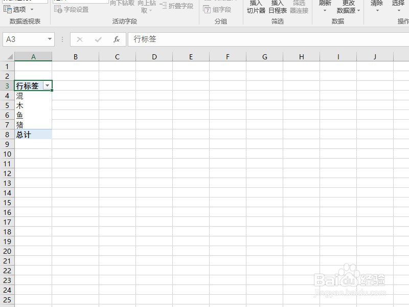This screenshot has height=307, width=409.
Task: Click 向下钻取 drill down button
Action: click(x=122, y=4)
